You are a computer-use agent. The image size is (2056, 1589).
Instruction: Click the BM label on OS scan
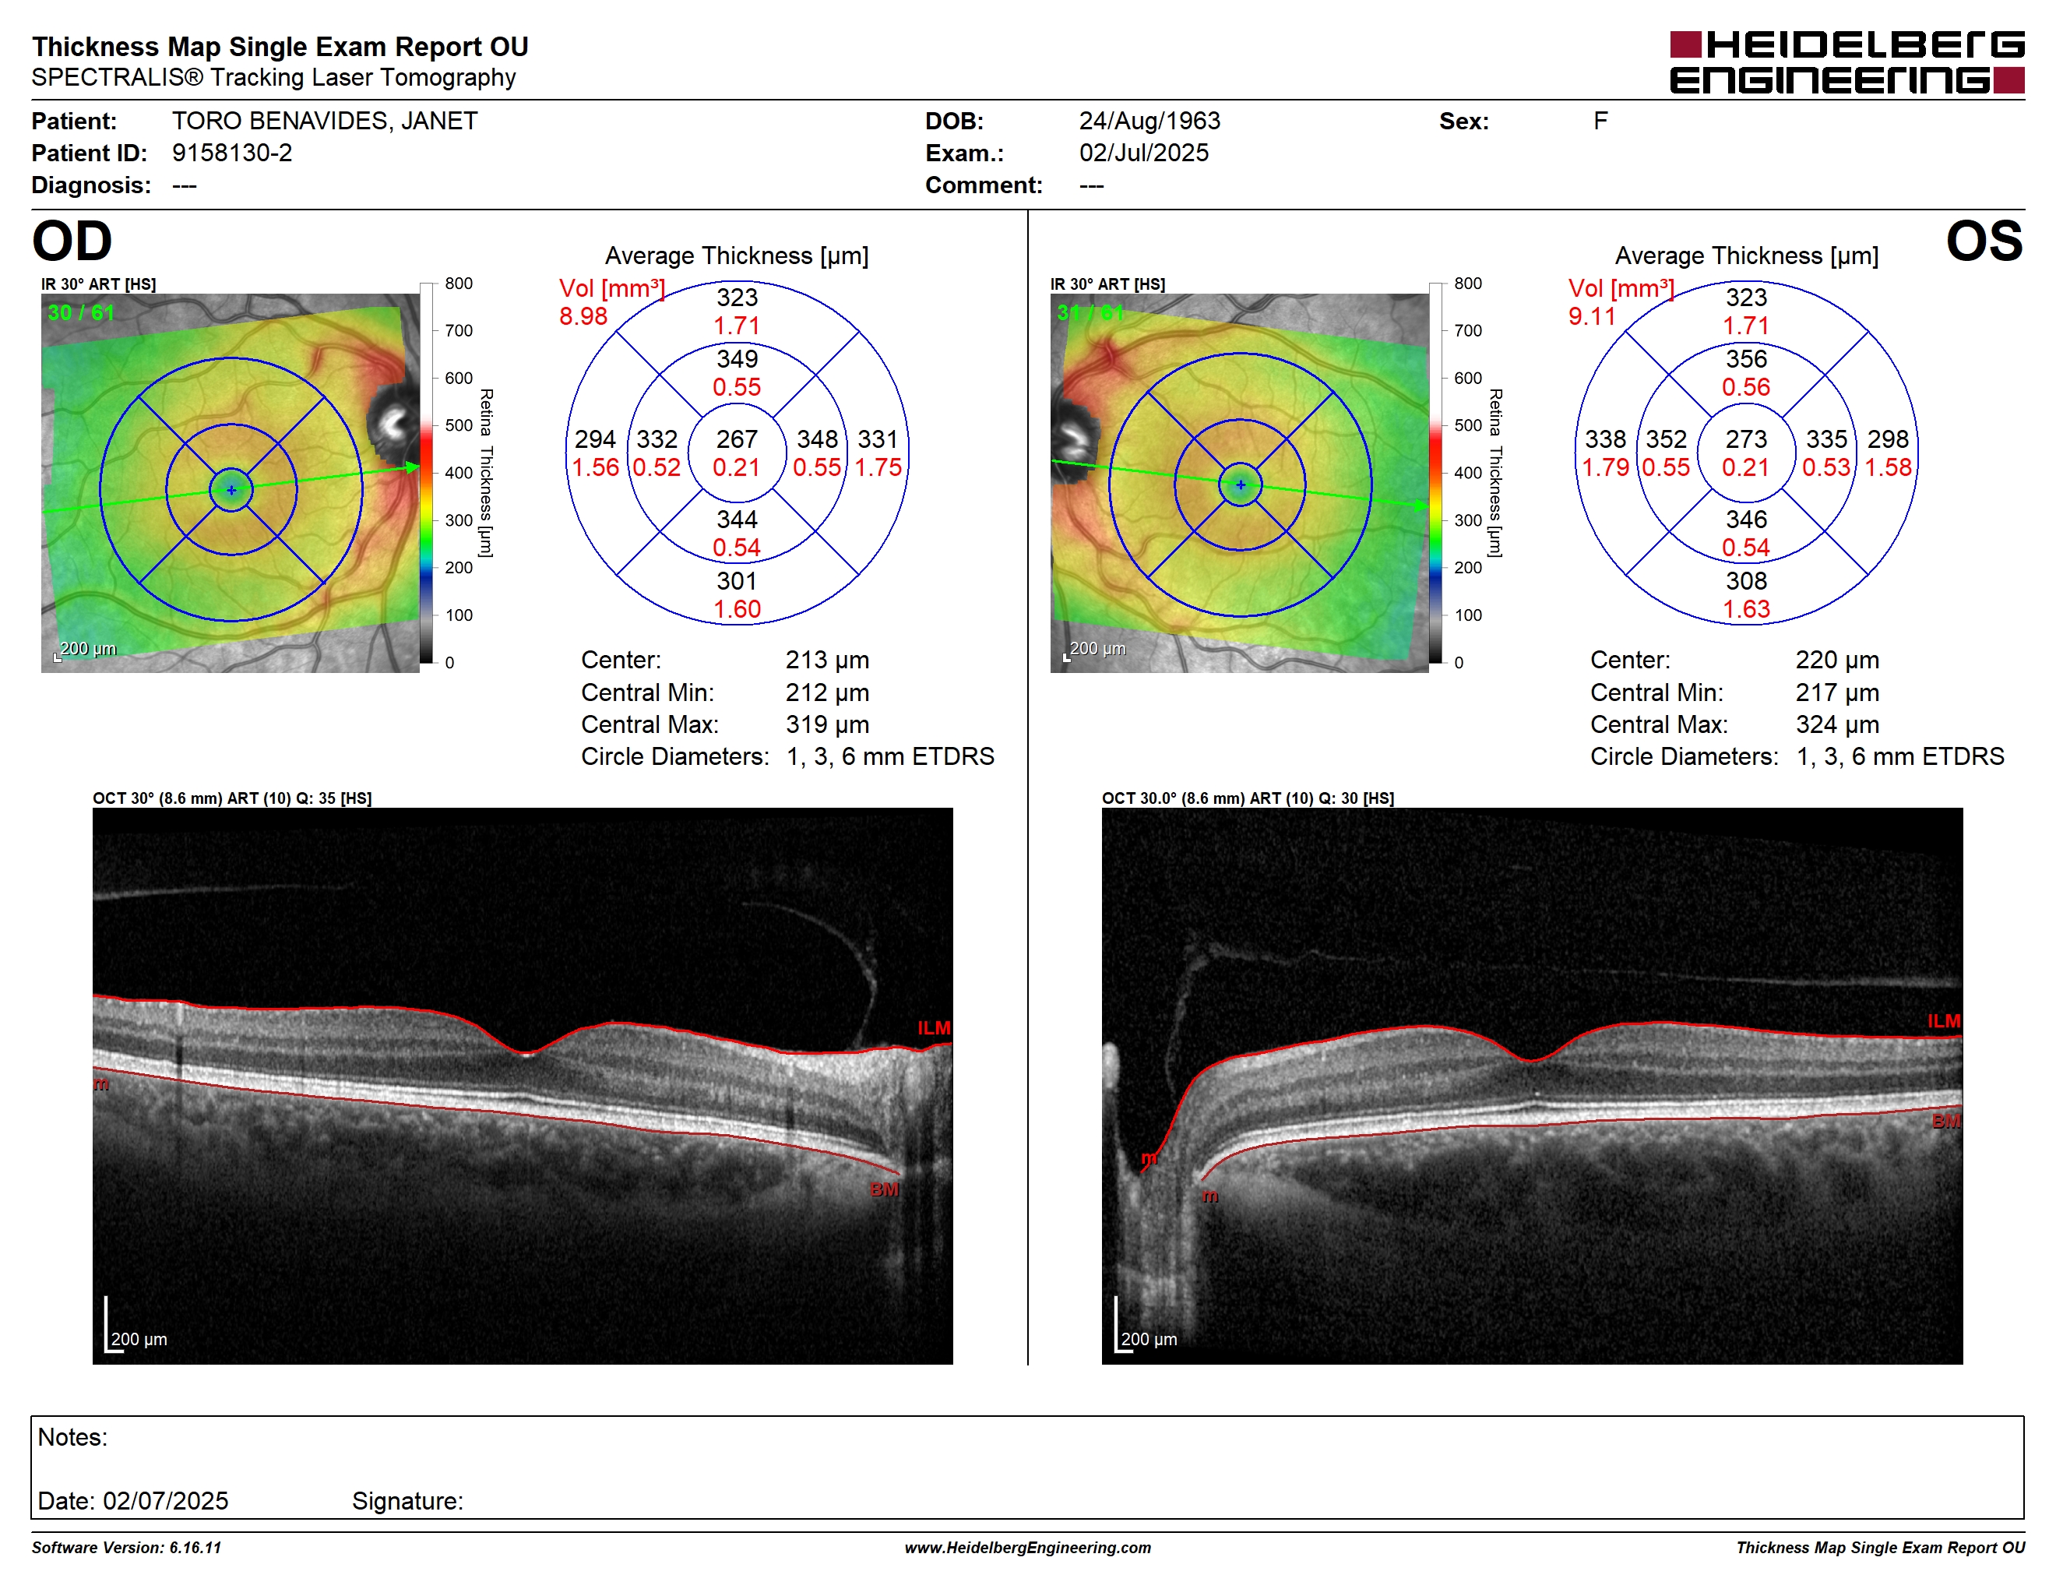[x=1946, y=1121]
